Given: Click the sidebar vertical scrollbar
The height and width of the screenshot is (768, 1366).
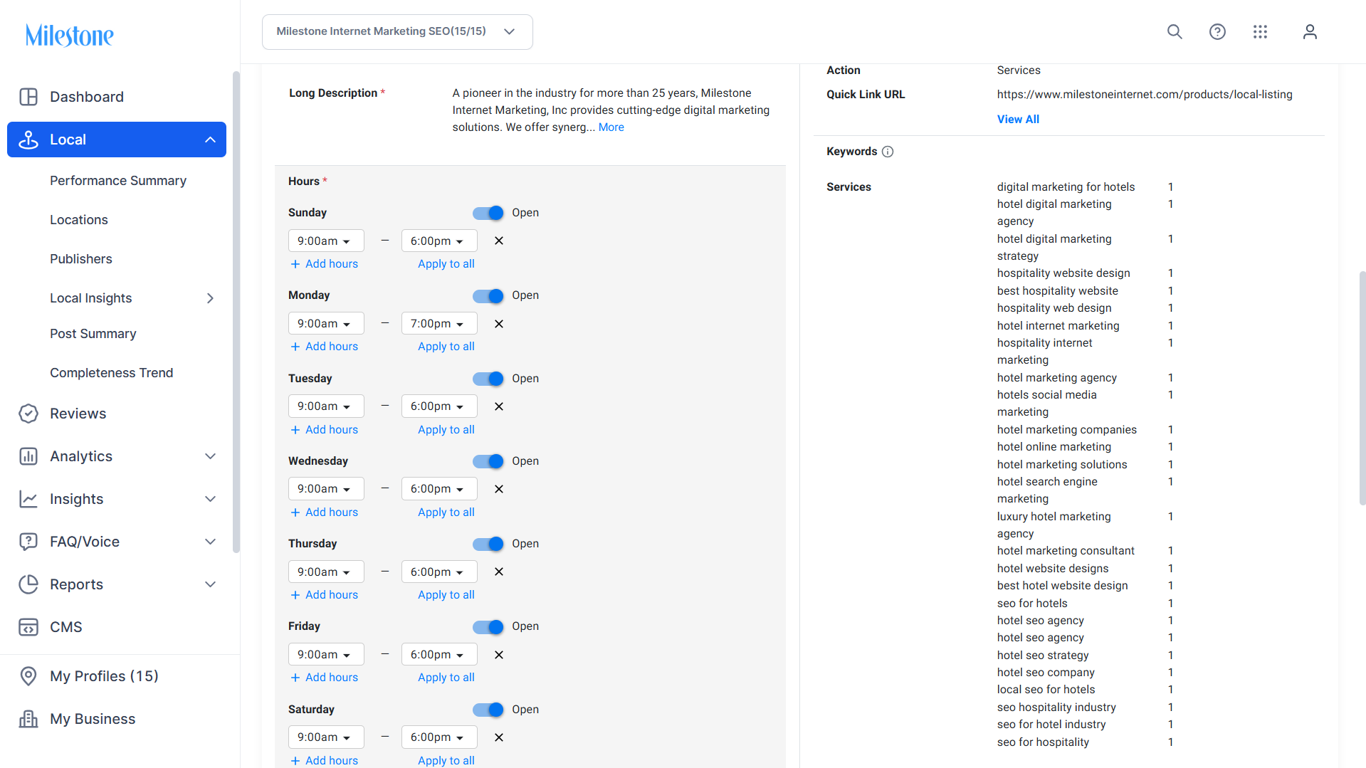Looking at the screenshot, I should pyautogui.click(x=236, y=312).
